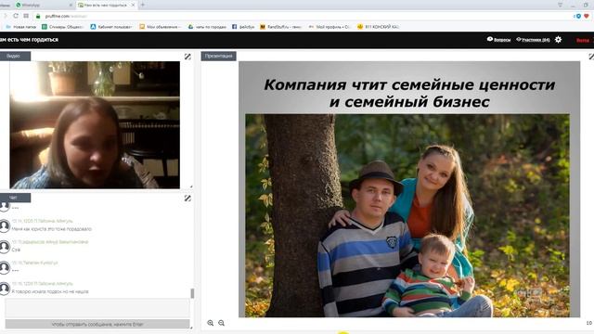Select the Чат panel tab
Image resolution: width=594 pixels, height=334 pixels.
pos(15,198)
